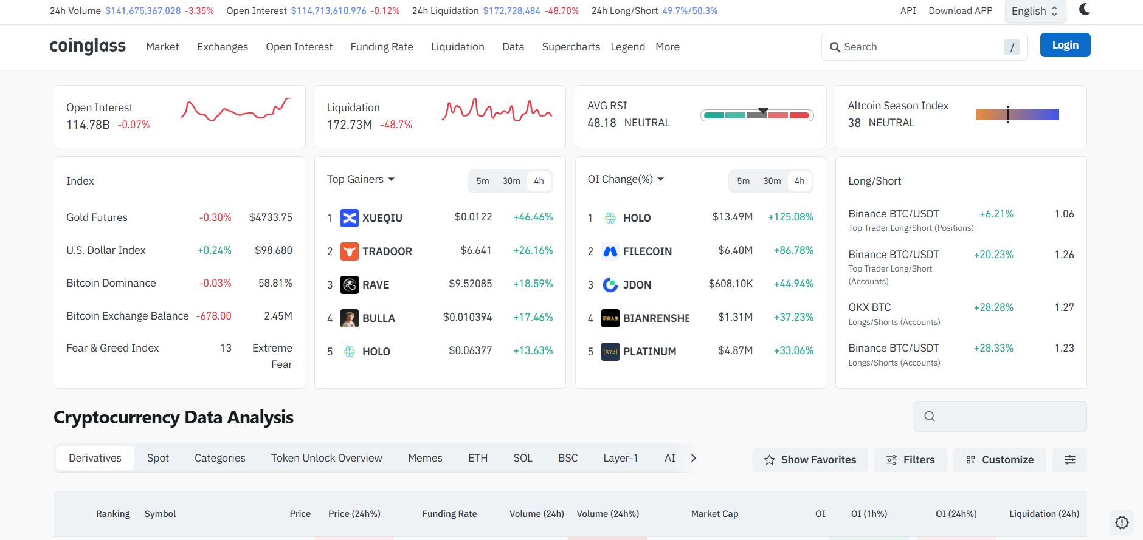Viewport: 1143px width, 540px height.
Task: Open the API link
Action: 908,11
